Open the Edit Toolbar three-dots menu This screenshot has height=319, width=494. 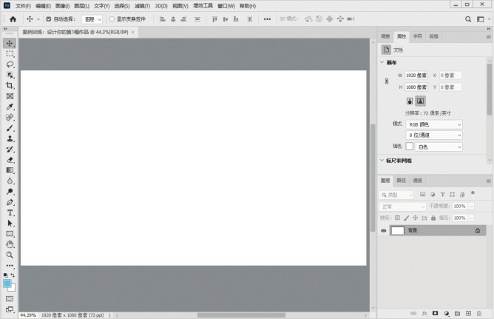pos(10,266)
